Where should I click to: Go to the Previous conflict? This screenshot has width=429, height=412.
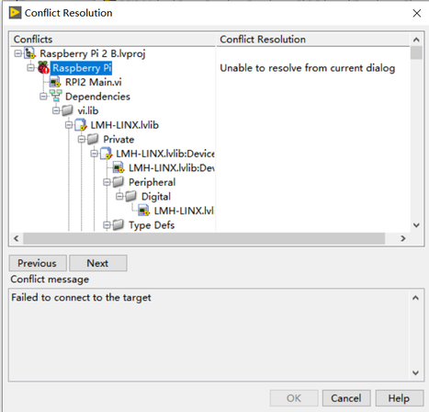[38, 263]
